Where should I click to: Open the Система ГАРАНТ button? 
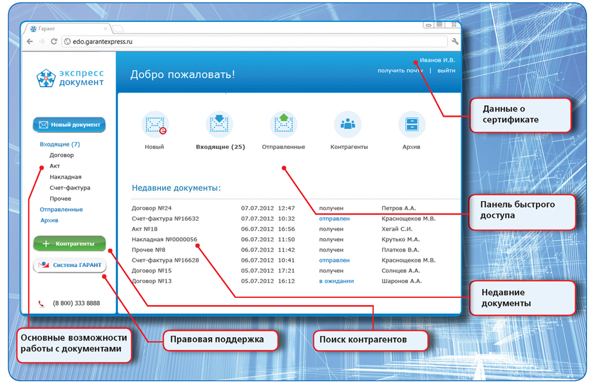pos(70,265)
